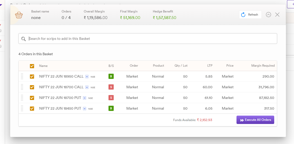Click weekly W icon on 18950 CALL
Viewport: 294px width, 144px height.
point(87,77)
